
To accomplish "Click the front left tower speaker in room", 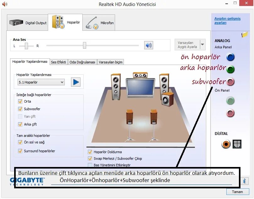I will pyautogui.click(x=116, y=87).
